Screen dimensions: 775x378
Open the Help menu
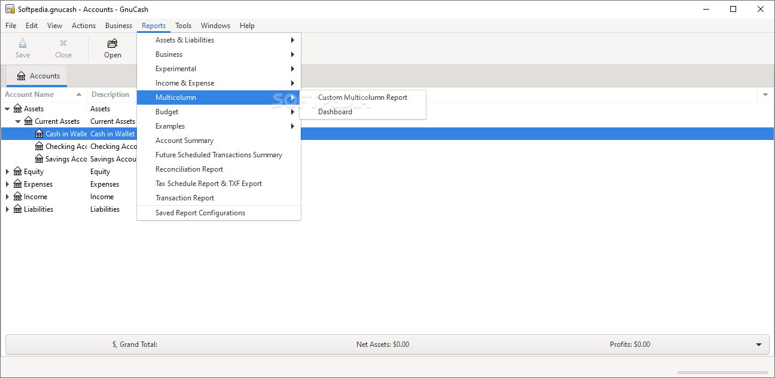point(247,26)
